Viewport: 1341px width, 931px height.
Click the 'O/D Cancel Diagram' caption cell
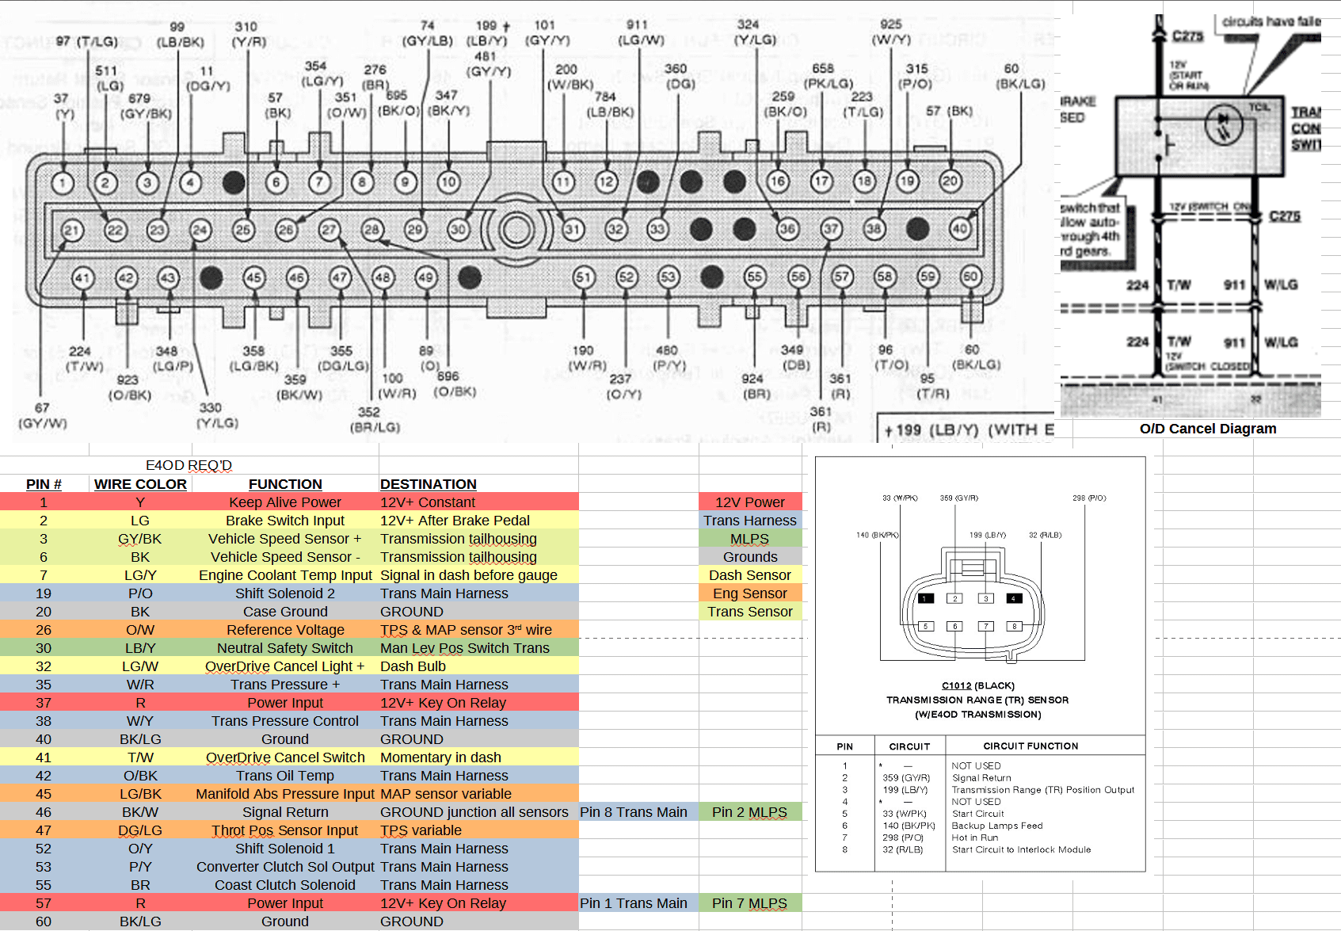(x=1208, y=429)
